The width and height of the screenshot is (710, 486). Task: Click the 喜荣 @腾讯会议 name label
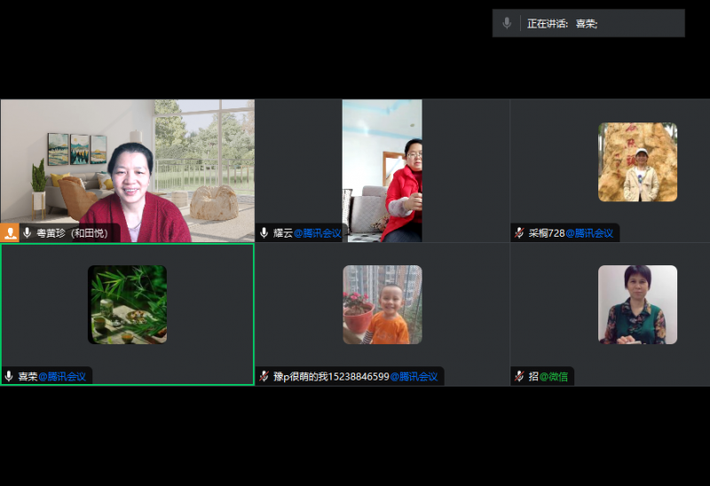click(x=52, y=376)
